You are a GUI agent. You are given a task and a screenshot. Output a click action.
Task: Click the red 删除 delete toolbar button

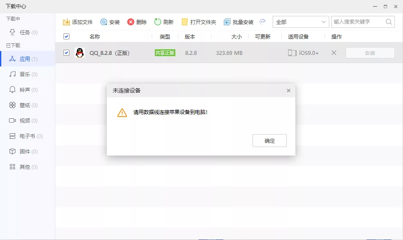coord(137,22)
